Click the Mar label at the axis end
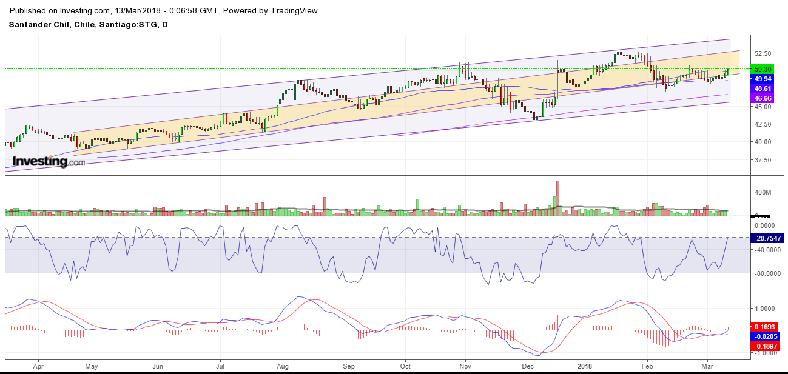The width and height of the screenshot is (788, 374). coord(707,367)
